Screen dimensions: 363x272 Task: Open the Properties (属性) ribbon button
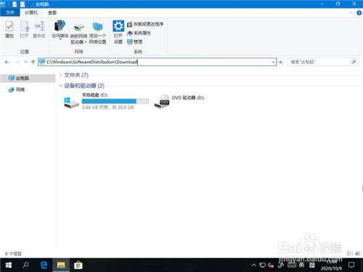pos(9,30)
